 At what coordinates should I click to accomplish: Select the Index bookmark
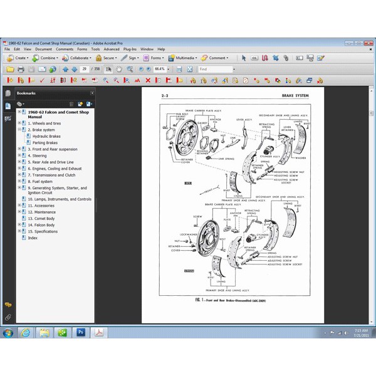coord(33,238)
